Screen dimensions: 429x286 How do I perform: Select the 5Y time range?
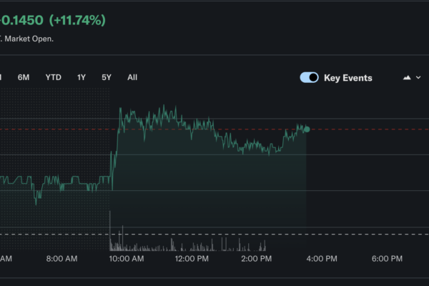coord(107,77)
